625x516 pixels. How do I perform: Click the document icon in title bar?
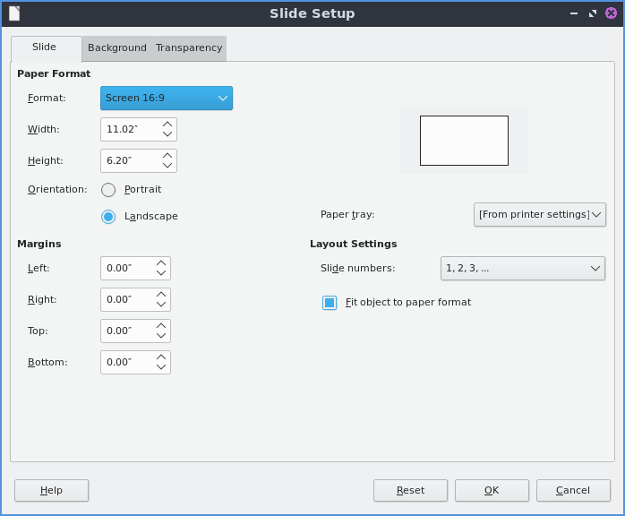[x=14, y=13]
